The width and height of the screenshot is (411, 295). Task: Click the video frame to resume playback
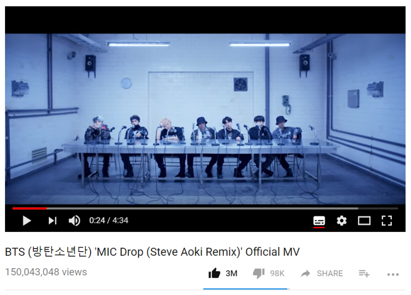click(205, 119)
